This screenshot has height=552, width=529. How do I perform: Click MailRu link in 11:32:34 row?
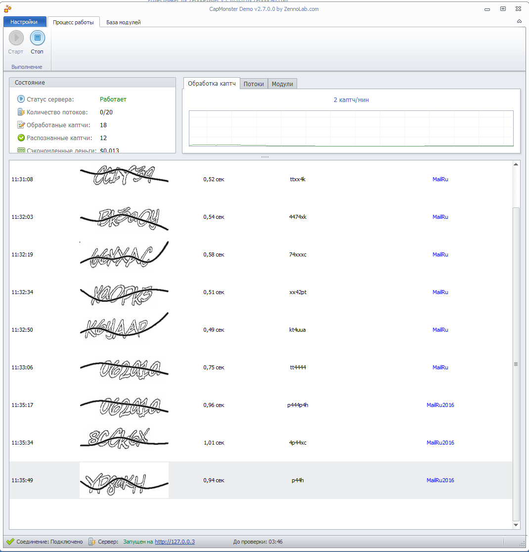click(x=440, y=292)
